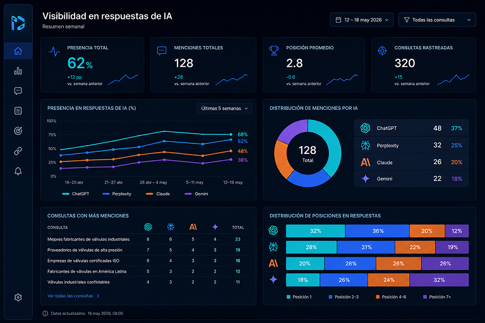Toggle the Perplexity series in the chart legend

click(x=117, y=194)
